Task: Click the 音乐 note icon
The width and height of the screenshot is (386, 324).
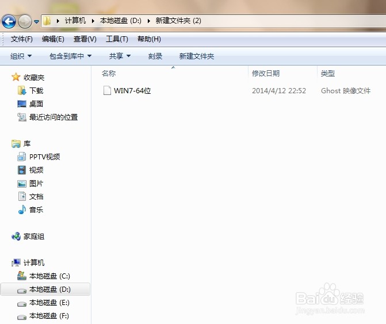Action: click(x=22, y=209)
